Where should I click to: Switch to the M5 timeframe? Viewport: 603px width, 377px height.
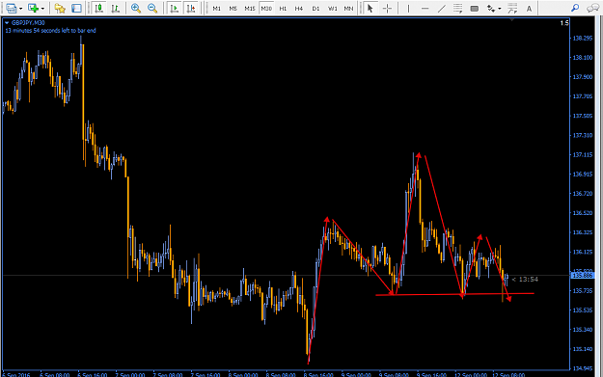click(x=233, y=9)
